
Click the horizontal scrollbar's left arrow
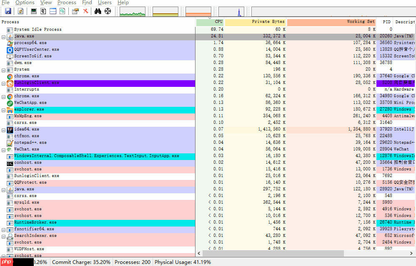pos(199,253)
